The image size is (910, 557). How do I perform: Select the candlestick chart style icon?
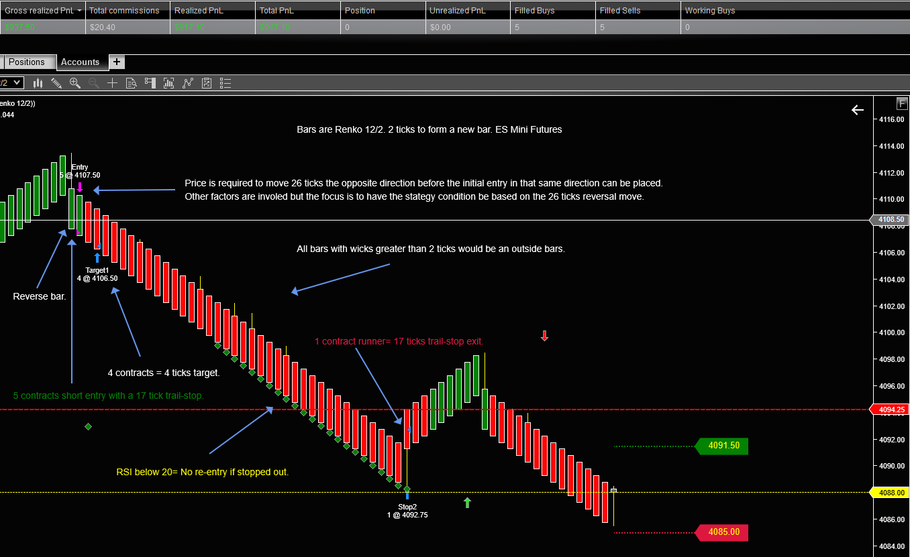[x=38, y=83]
